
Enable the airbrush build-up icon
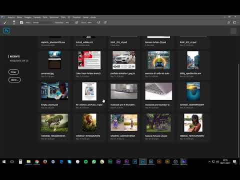[98, 22]
